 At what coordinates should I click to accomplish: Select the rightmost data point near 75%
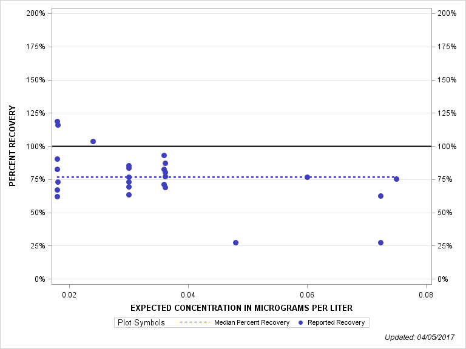point(396,179)
